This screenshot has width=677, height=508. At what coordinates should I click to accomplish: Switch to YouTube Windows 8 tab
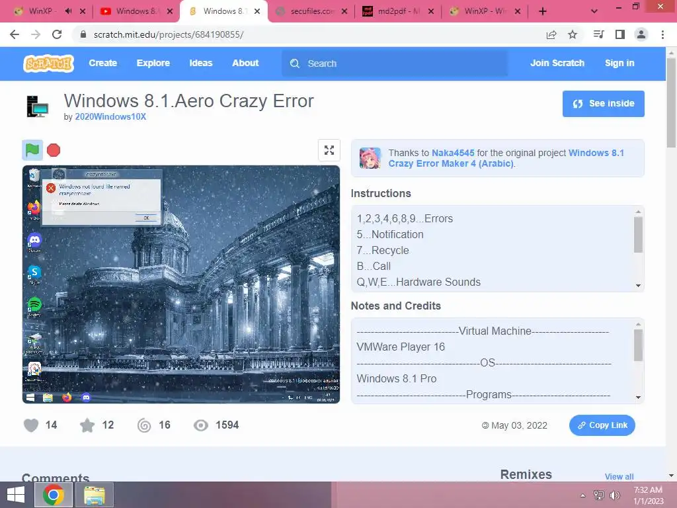pos(136,11)
